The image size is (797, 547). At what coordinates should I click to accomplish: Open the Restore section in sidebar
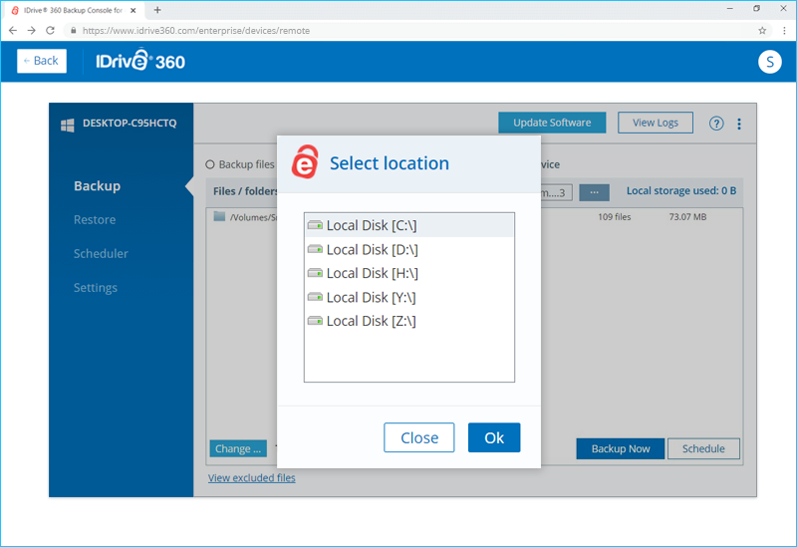95,220
